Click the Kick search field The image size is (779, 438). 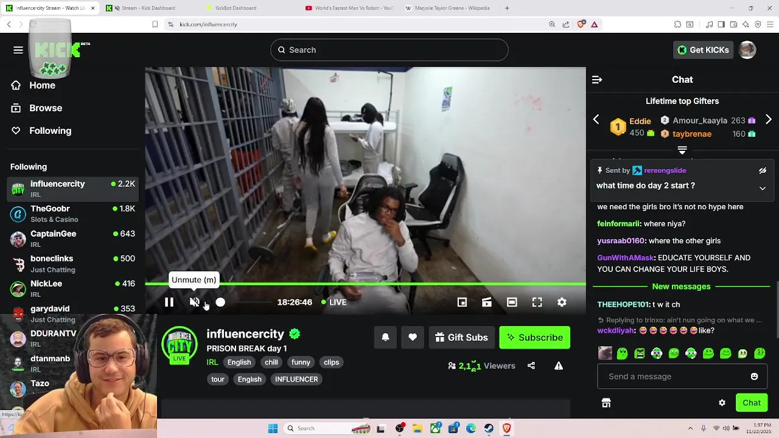pos(389,50)
